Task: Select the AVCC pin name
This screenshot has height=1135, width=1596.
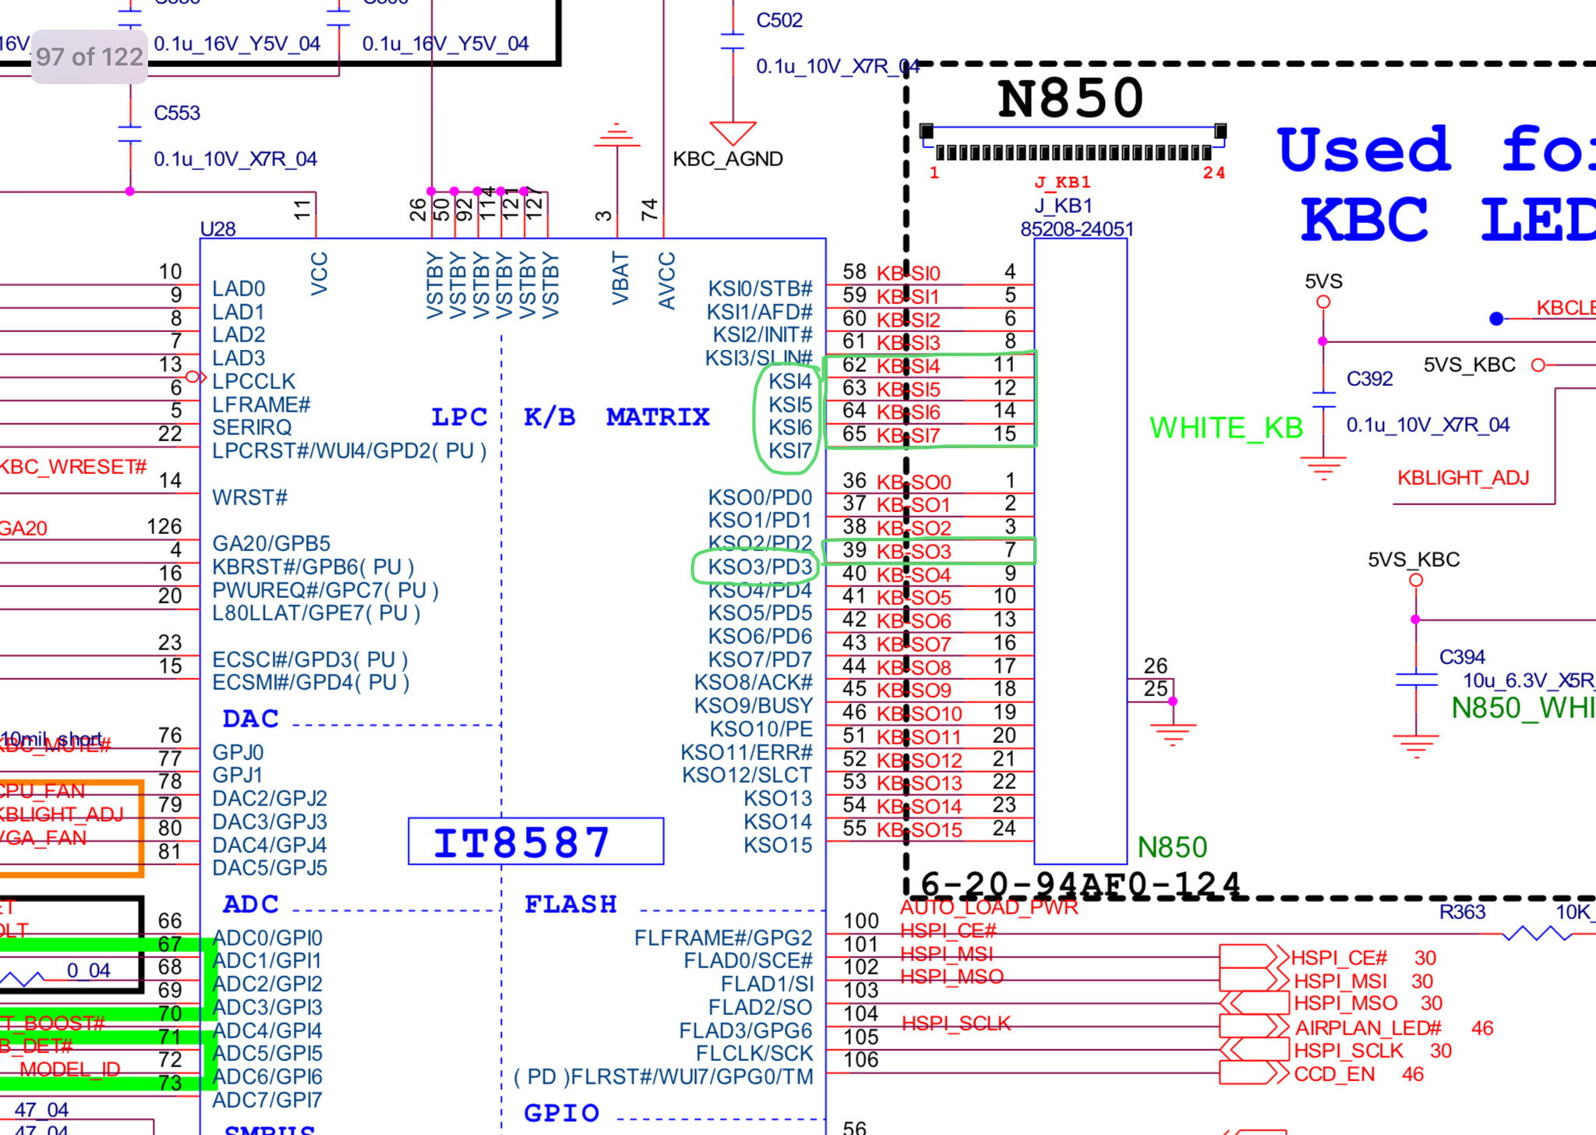Action: pyautogui.click(x=666, y=281)
